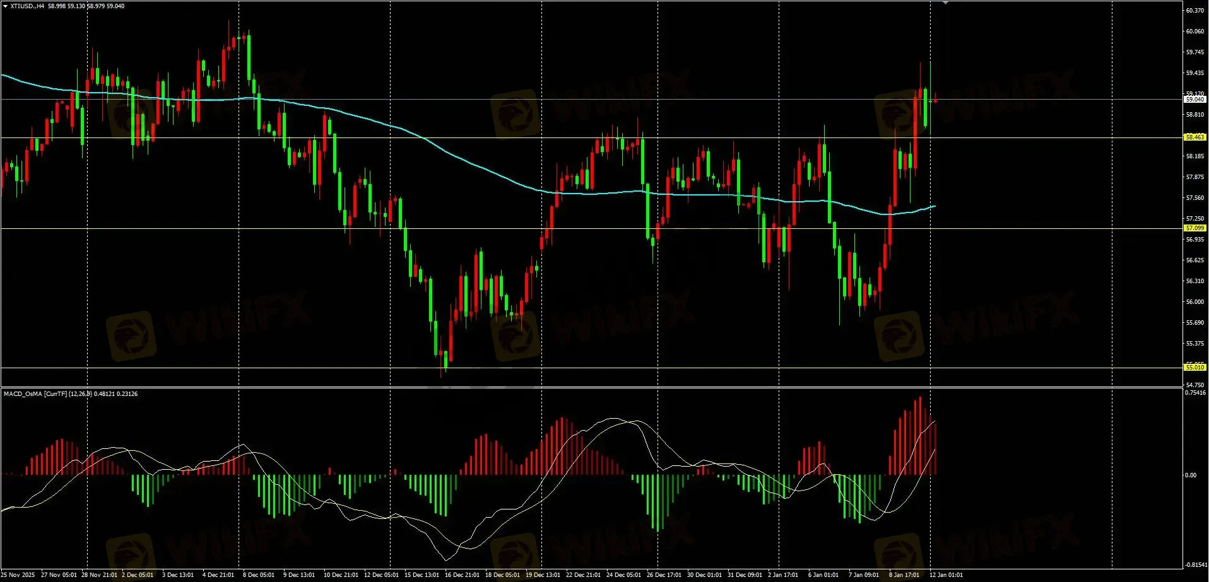Click the 12 Jan 01:01 time label

(947, 575)
